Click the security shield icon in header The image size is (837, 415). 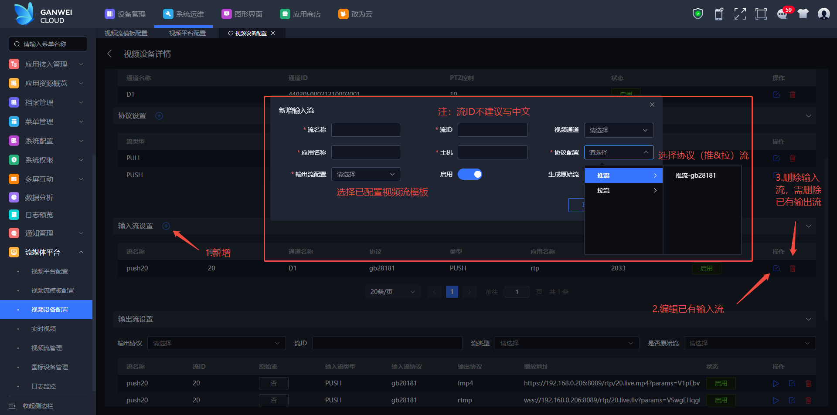click(698, 14)
